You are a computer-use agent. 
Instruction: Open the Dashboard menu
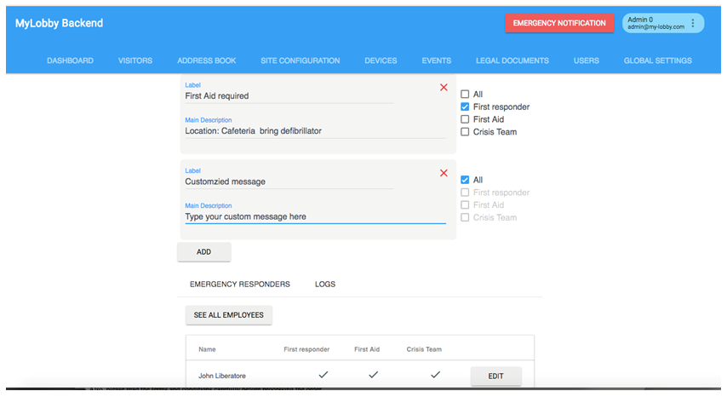[70, 60]
